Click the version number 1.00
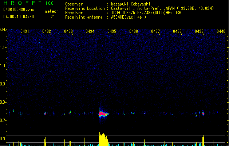 pyautogui.click(x=49, y=3)
